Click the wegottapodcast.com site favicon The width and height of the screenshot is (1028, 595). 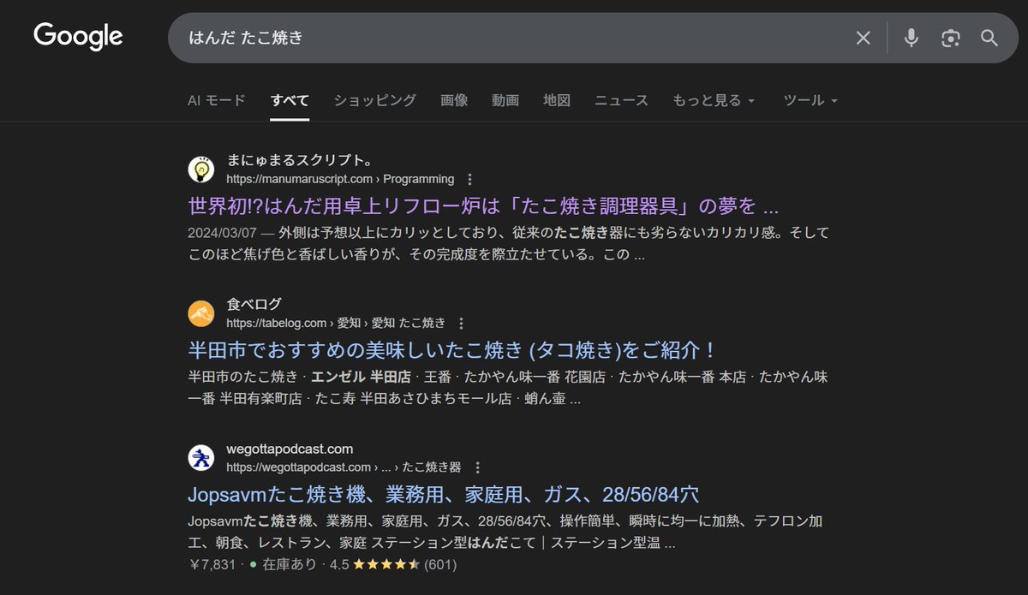click(201, 457)
